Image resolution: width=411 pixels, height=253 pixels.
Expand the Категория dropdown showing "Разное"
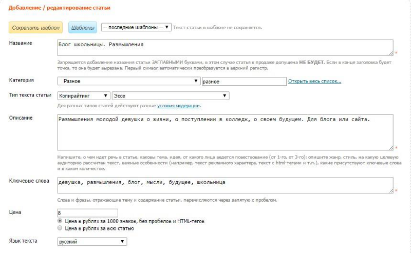click(128, 81)
